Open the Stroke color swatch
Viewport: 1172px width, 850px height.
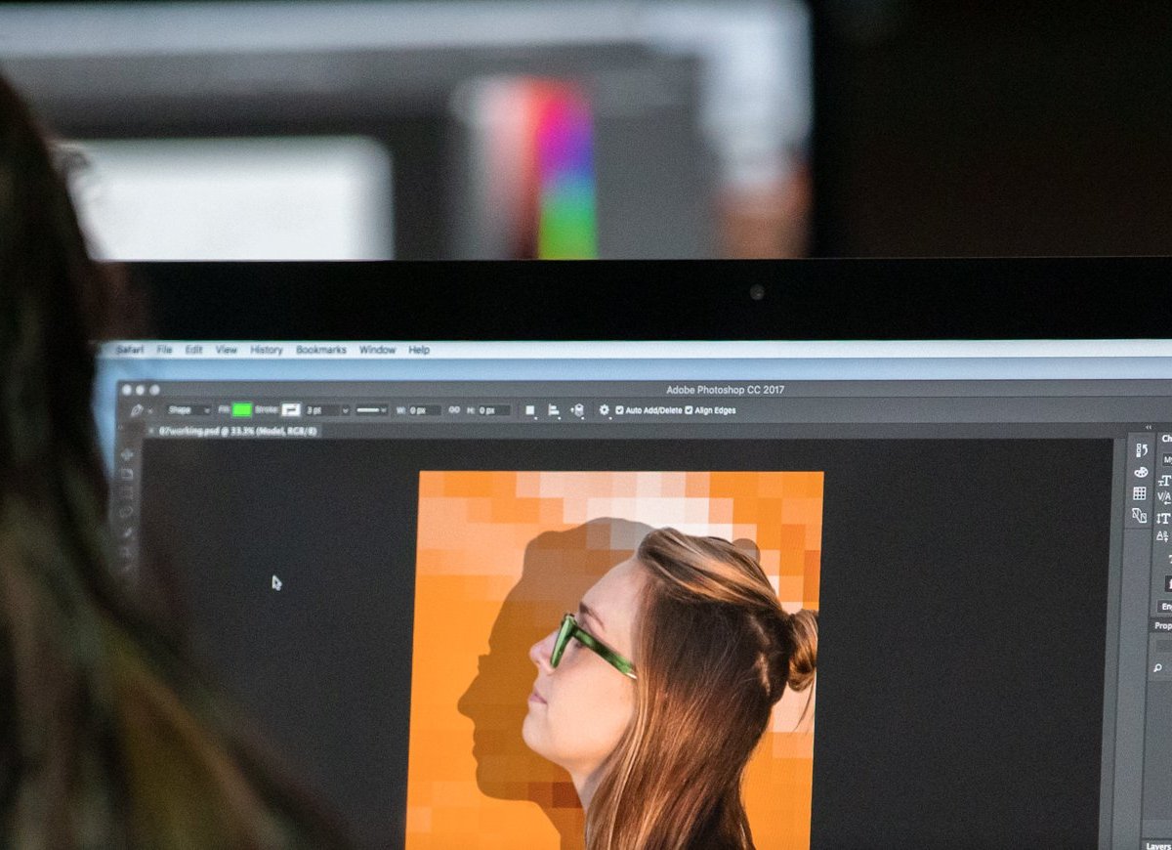[290, 410]
